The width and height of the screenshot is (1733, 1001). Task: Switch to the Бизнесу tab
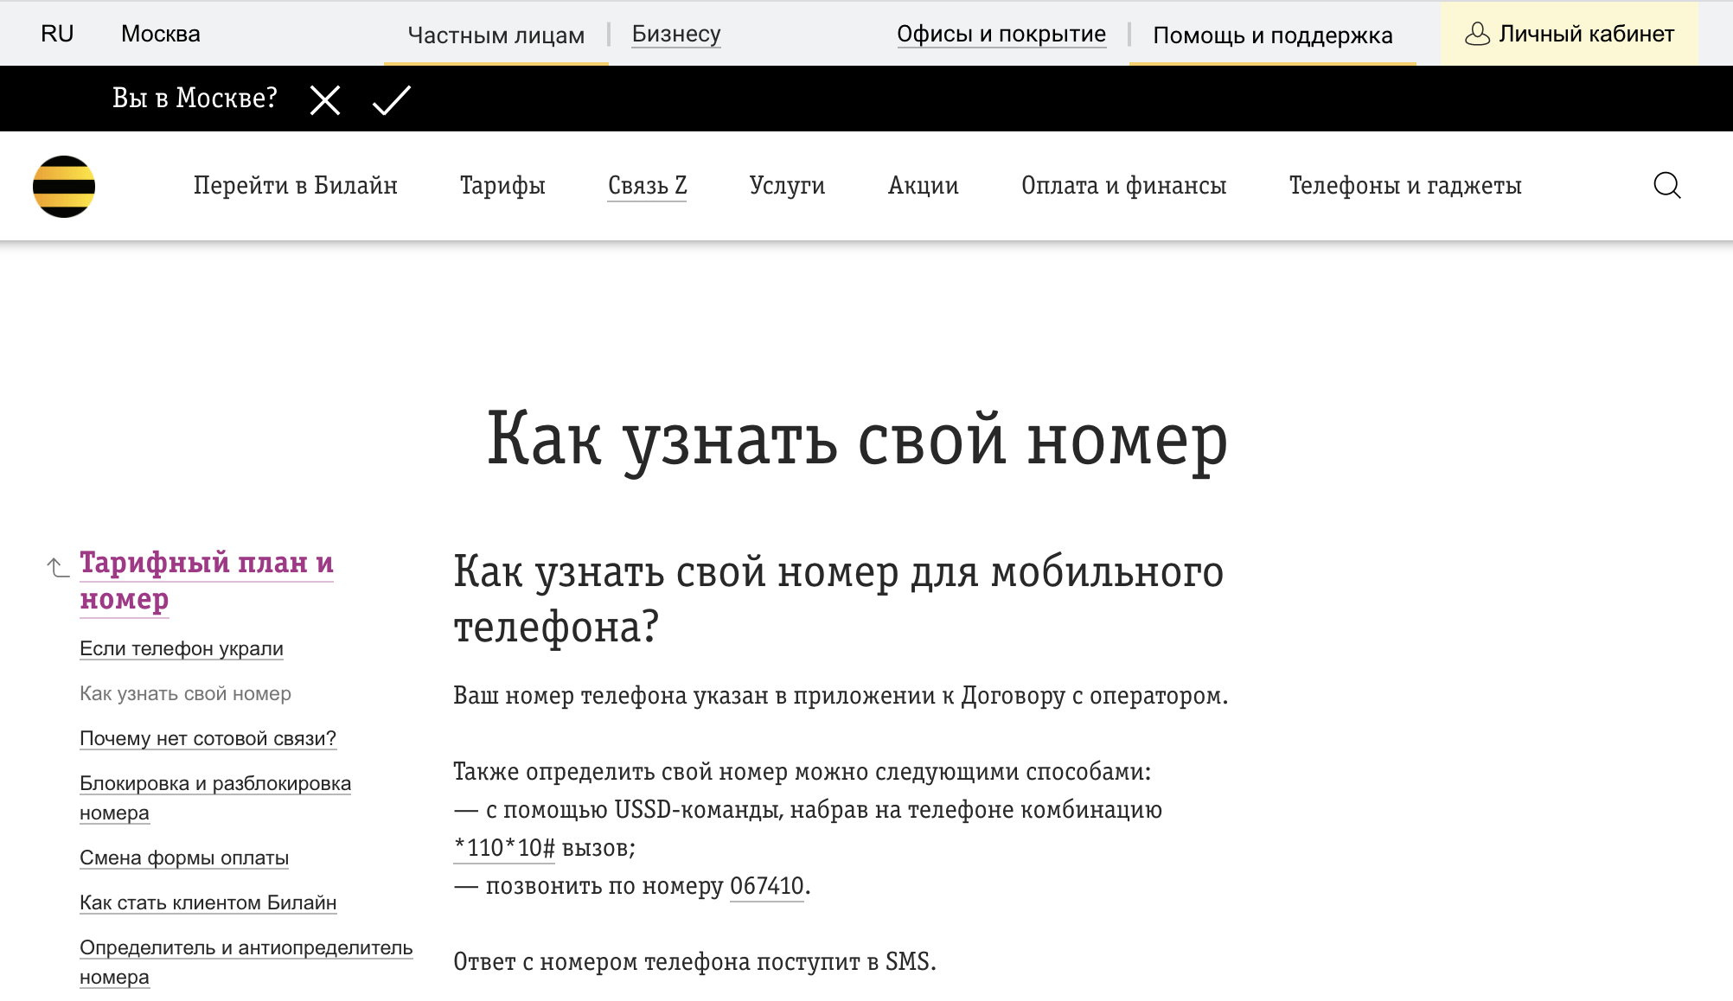tap(675, 34)
